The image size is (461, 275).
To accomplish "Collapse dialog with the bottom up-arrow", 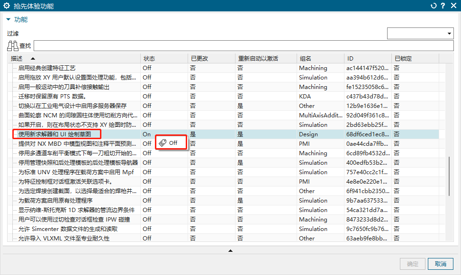I will 230,250.
